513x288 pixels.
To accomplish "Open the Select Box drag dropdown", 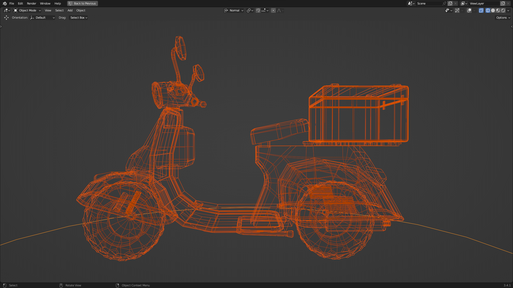I will 79,18.
